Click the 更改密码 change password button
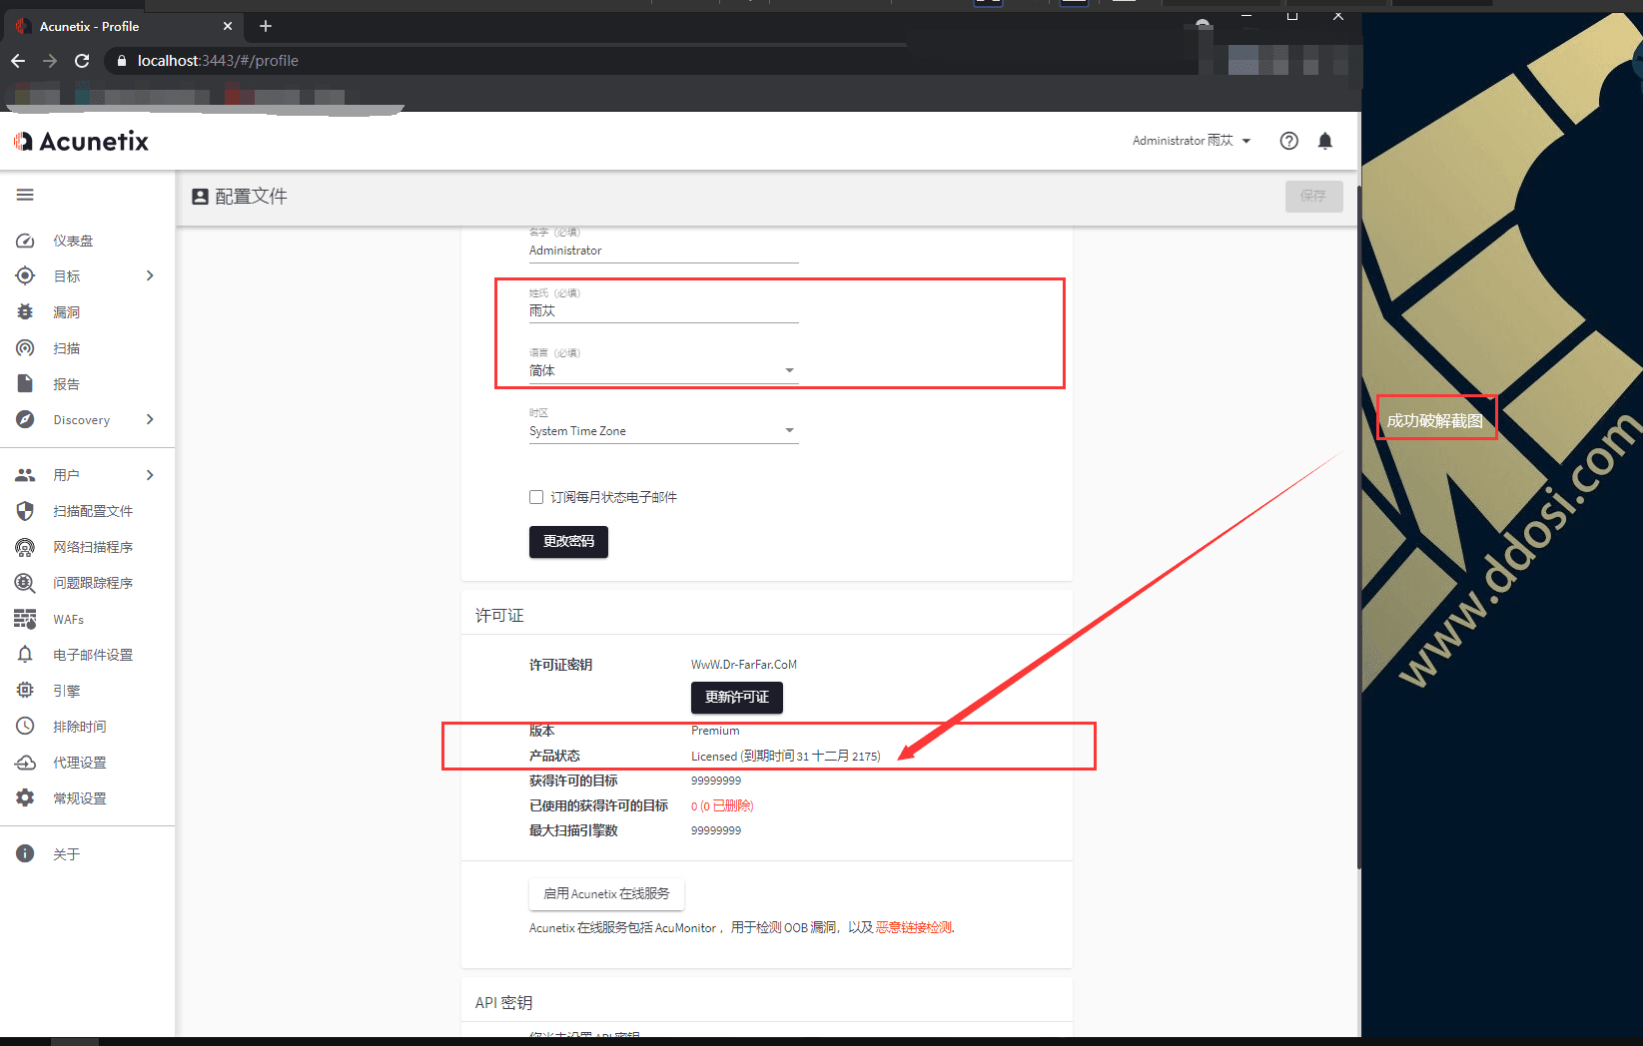 point(568,541)
